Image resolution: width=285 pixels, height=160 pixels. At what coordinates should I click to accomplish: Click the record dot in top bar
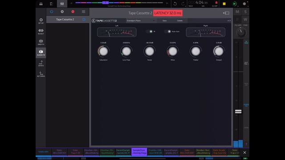pyautogui.click(x=244, y=4)
